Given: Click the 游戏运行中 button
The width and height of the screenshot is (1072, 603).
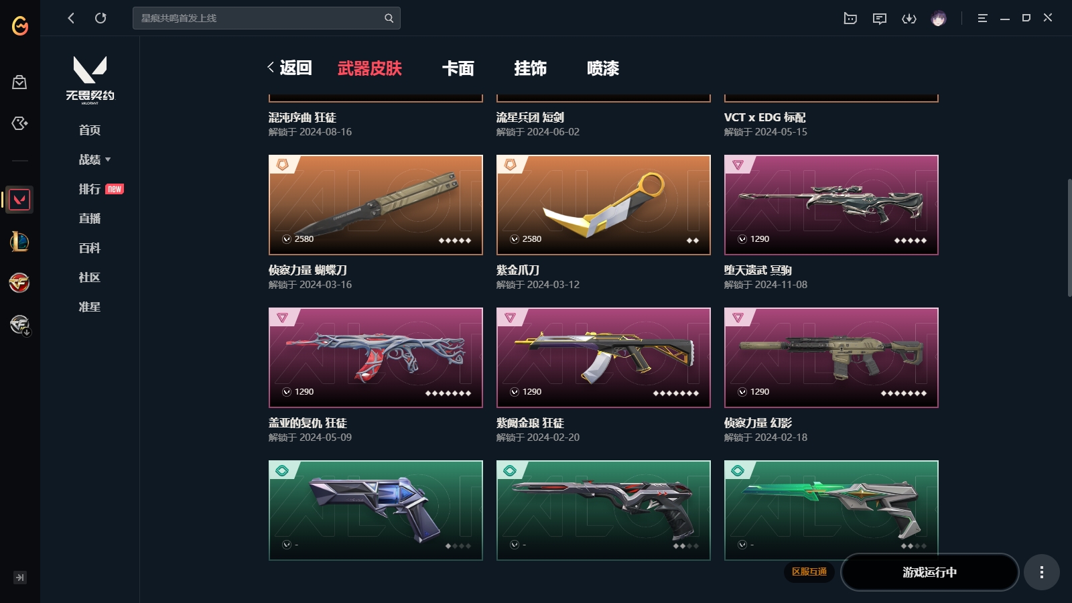Looking at the screenshot, I should coord(929,572).
